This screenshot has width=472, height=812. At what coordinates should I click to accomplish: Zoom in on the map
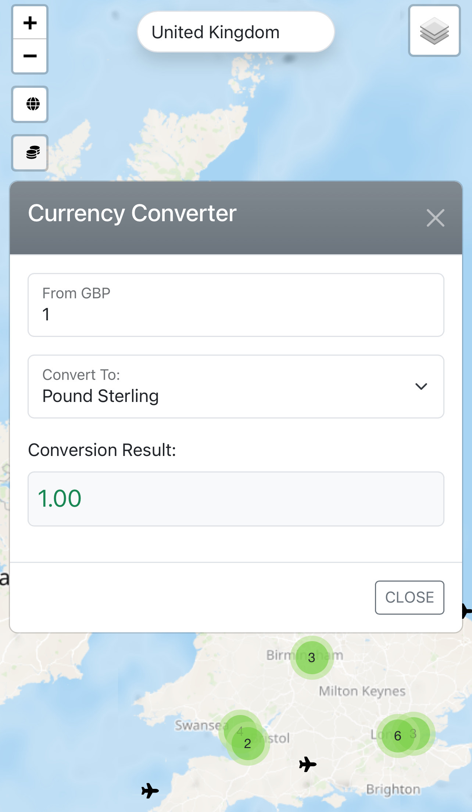point(30,23)
